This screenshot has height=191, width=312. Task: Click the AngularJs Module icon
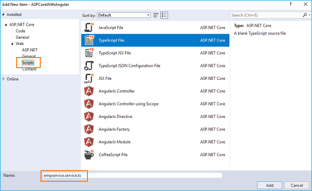point(89,142)
